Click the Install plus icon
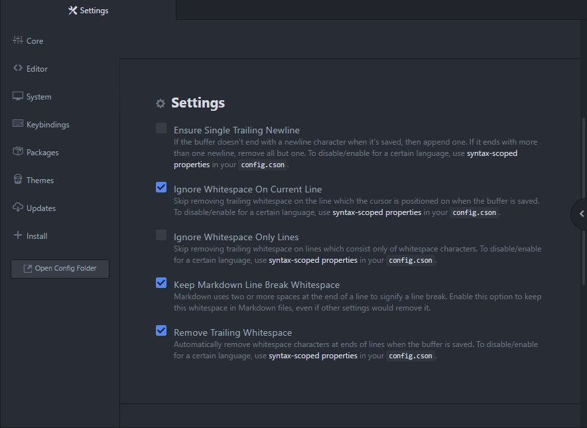 pyautogui.click(x=18, y=236)
